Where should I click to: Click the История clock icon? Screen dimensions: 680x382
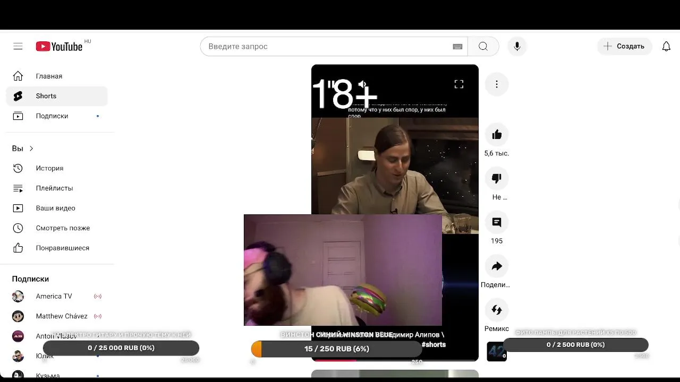pyautogui.click(x=18, y=168)
